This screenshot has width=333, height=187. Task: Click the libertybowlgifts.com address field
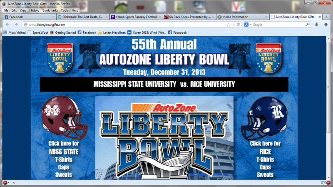[125, 25]
